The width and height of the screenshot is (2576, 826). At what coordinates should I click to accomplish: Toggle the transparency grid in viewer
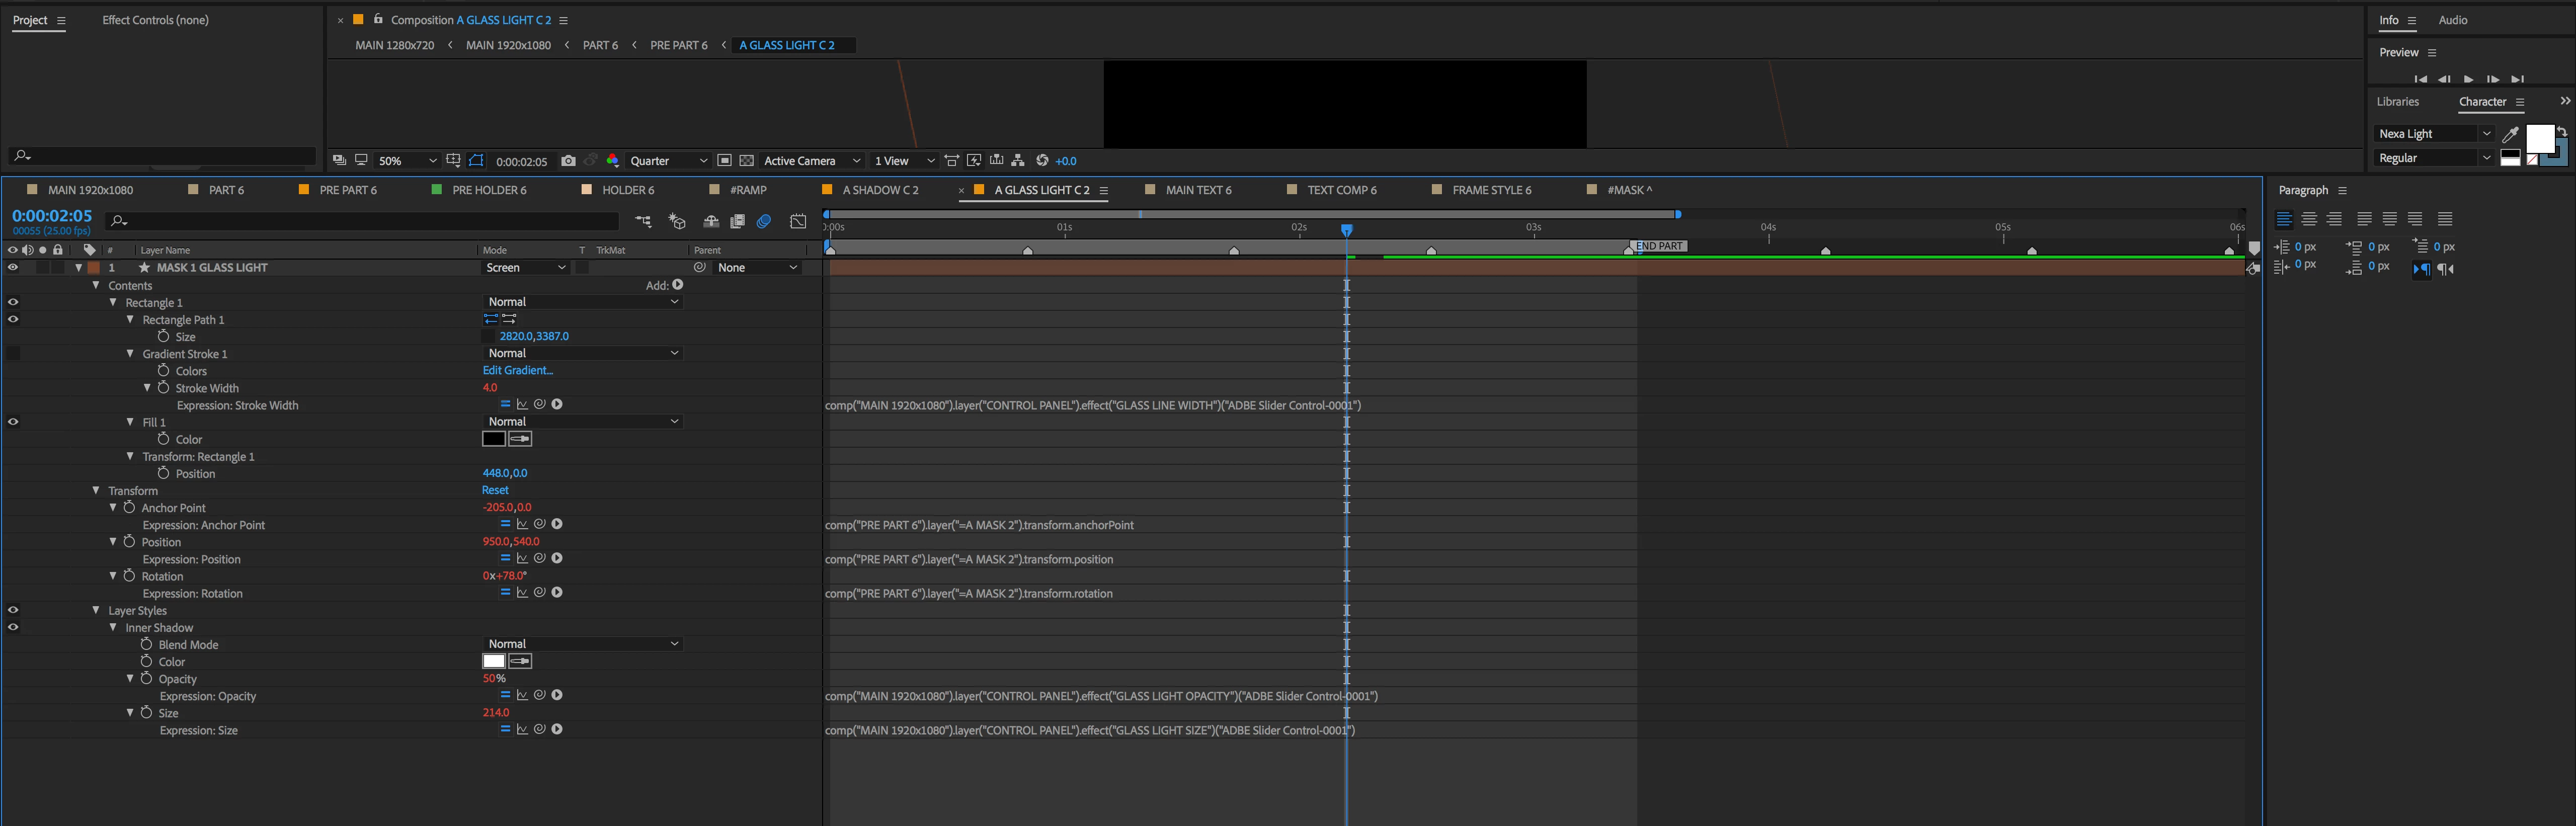pos(746,161)
